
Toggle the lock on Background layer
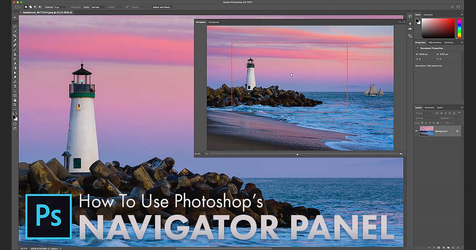[x=457, y=131]
